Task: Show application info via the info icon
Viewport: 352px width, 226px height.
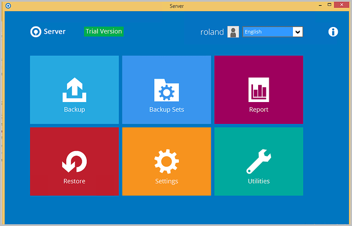Action: pos(333,32)
